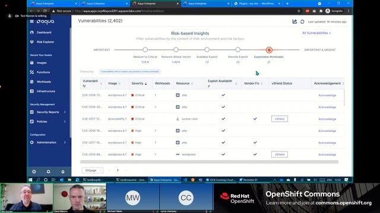Select the Exploitable Workloads filter
The height and width of the screenshot is (213, 380).
(x=269, y=50)
